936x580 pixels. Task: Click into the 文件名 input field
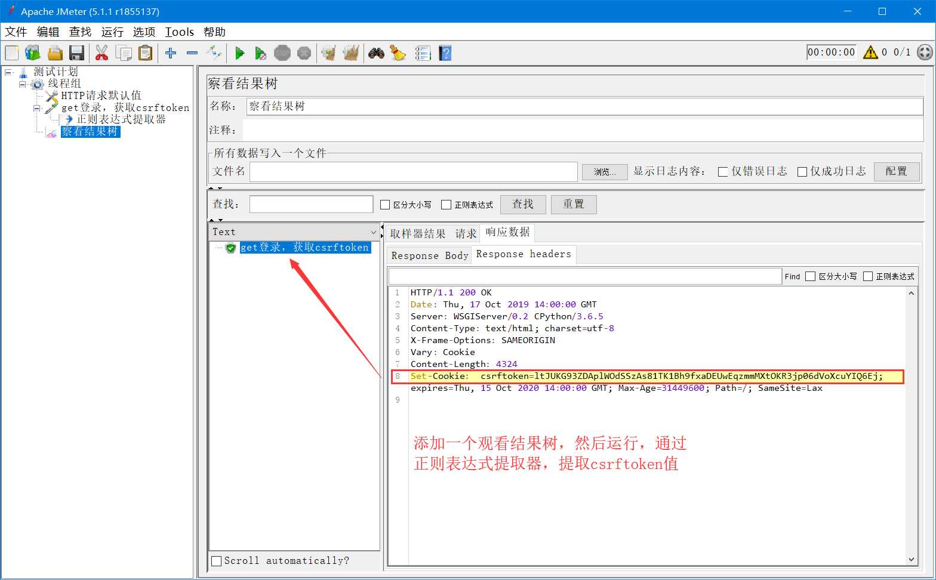(413, 171)
